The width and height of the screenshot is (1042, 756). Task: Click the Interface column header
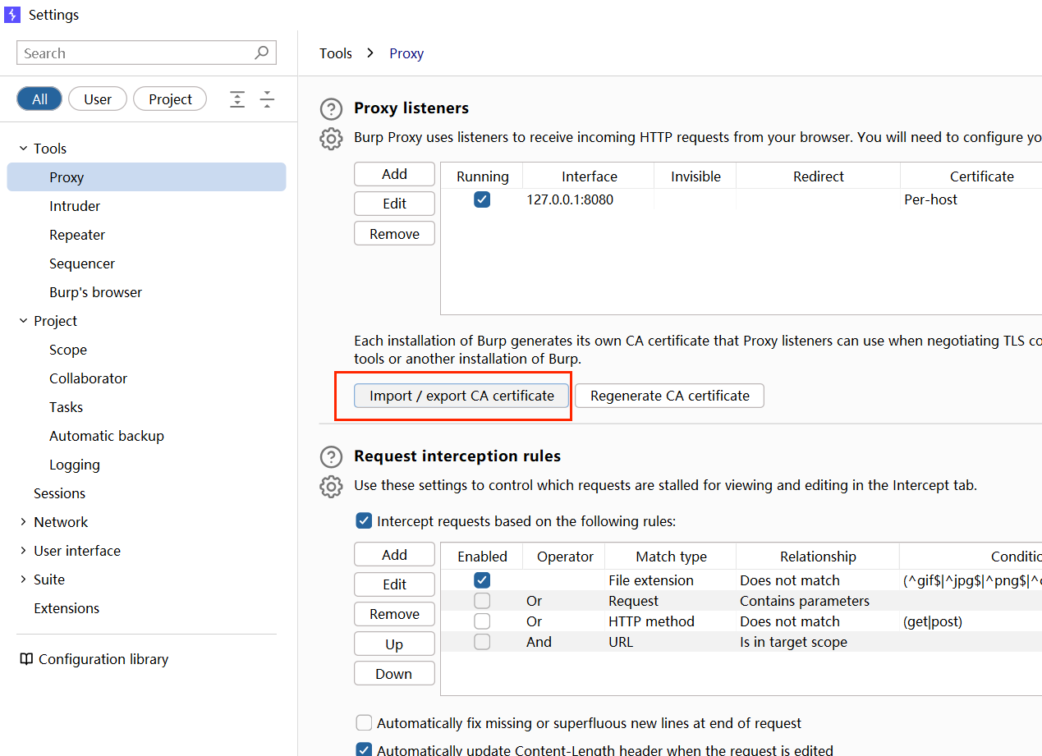coord(589,176)
